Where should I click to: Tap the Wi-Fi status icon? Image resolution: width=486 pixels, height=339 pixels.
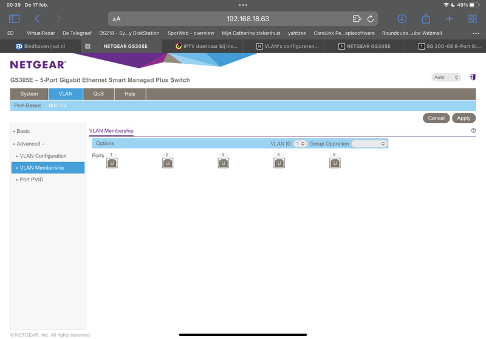click(x=446, y=5)
